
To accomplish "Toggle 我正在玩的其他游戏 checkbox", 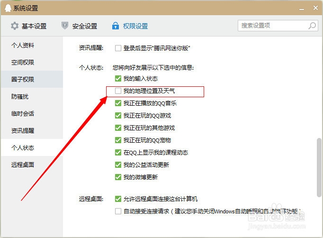I will pos(118,128).
